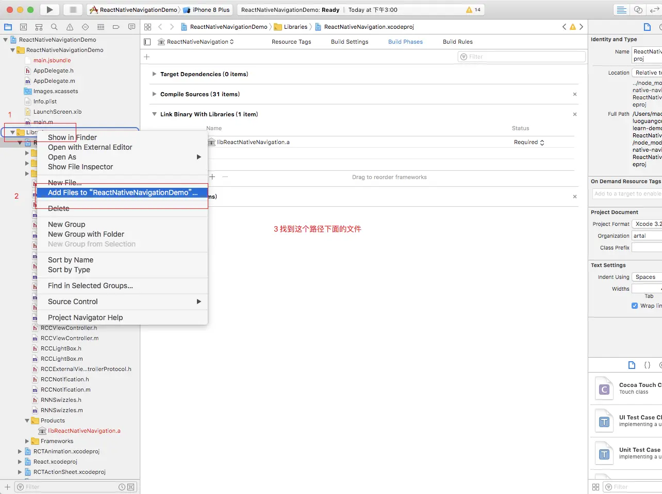Switch to the version editor
The image size is (662, 494).
[x=655, y=10]
